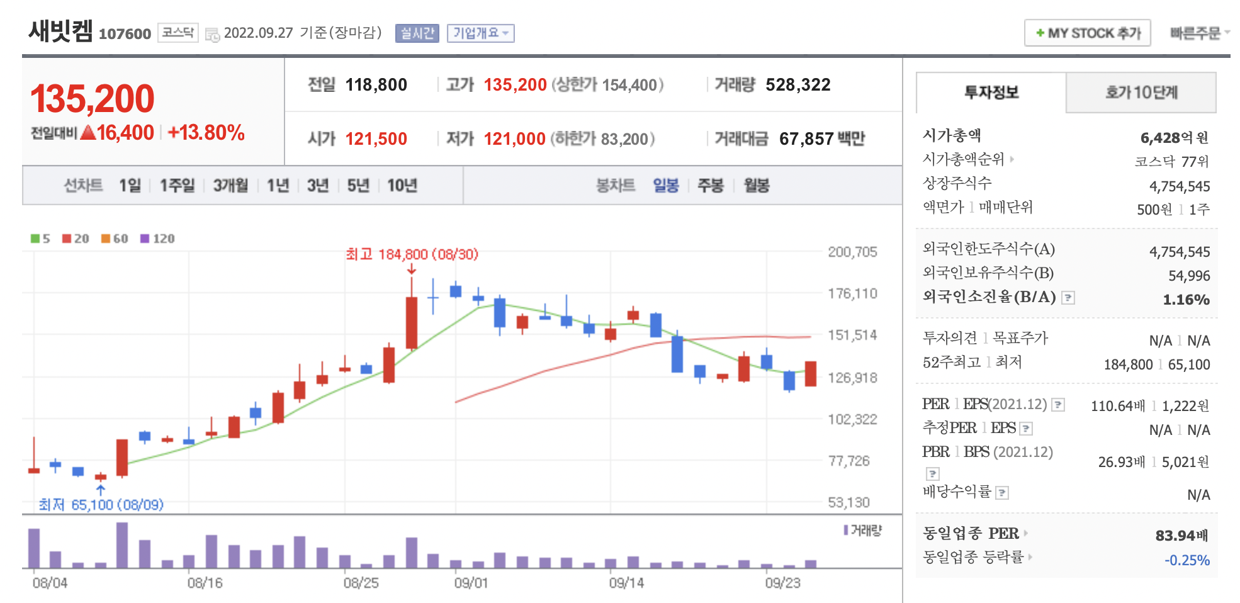The height and width of the screenshot is (603, 1240).
Task: Open the PER EPS help question icon
Action: (1059, 405)
